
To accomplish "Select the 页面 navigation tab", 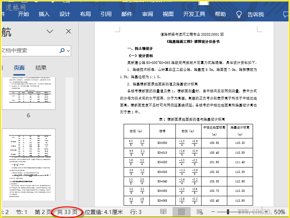I will click(x=19, y=68).
